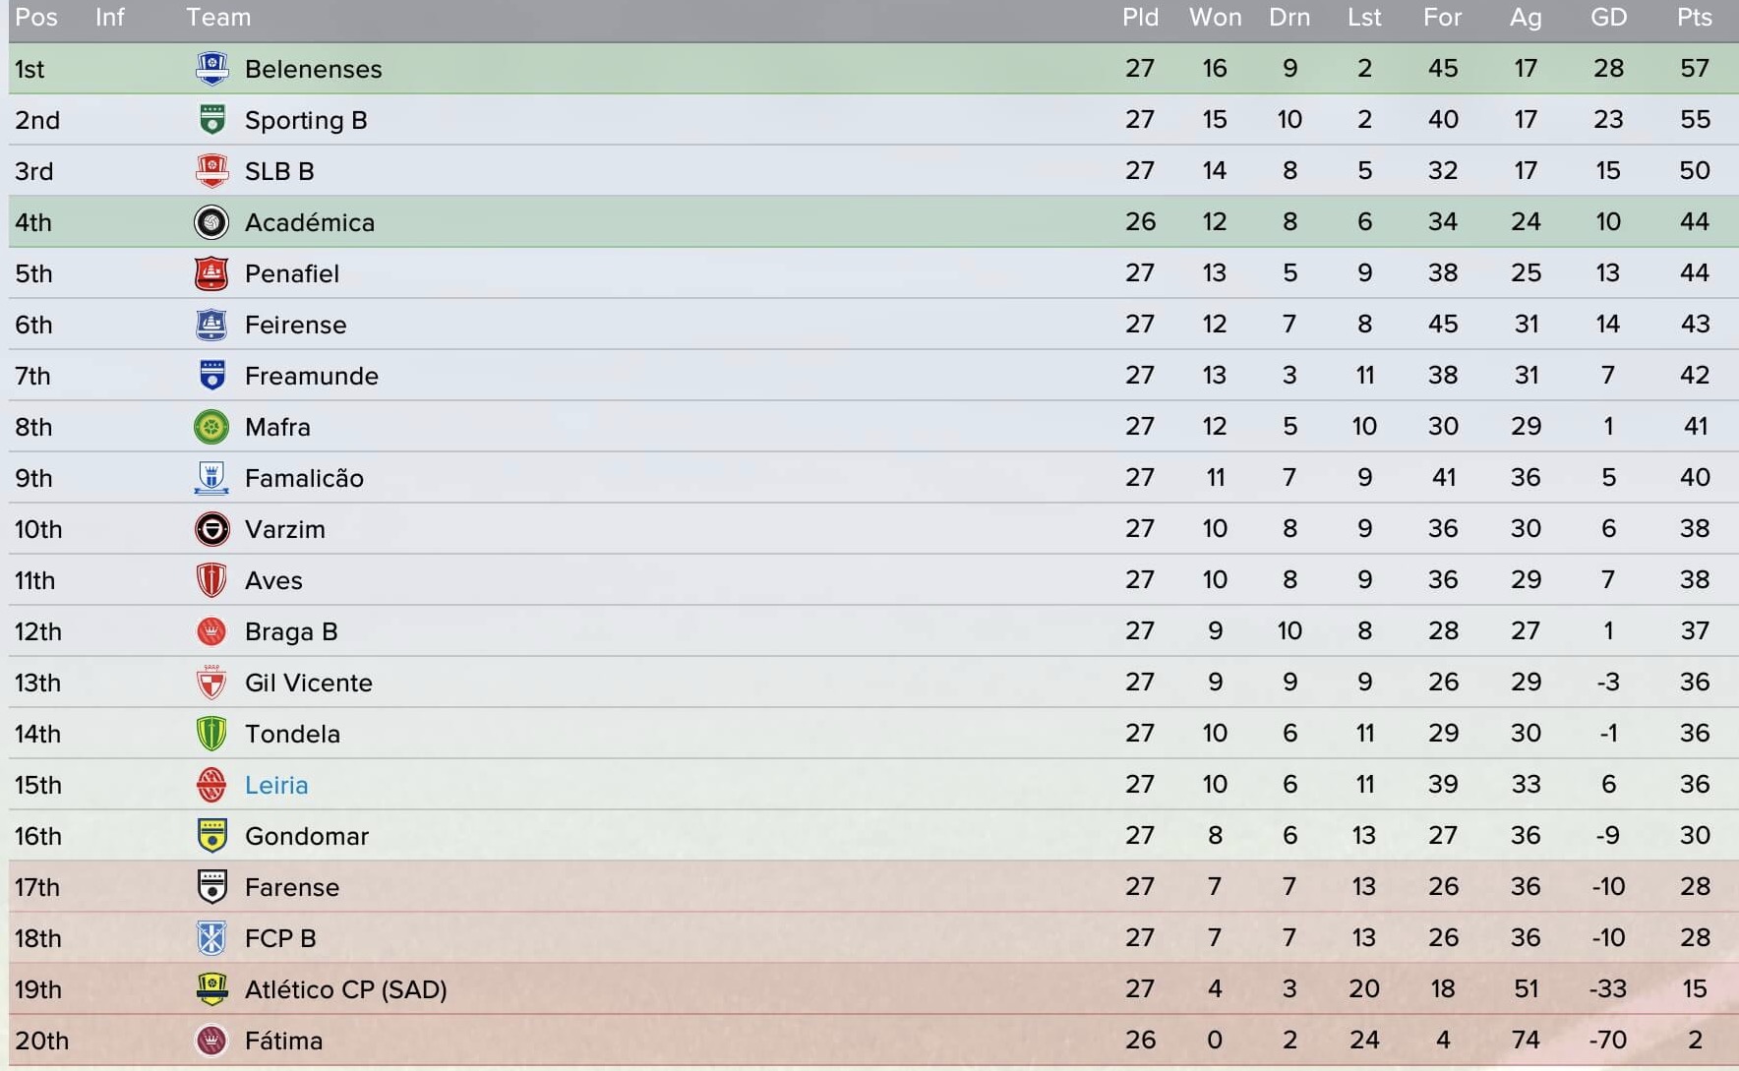Open the Penafiel team name

click(292, 273)
